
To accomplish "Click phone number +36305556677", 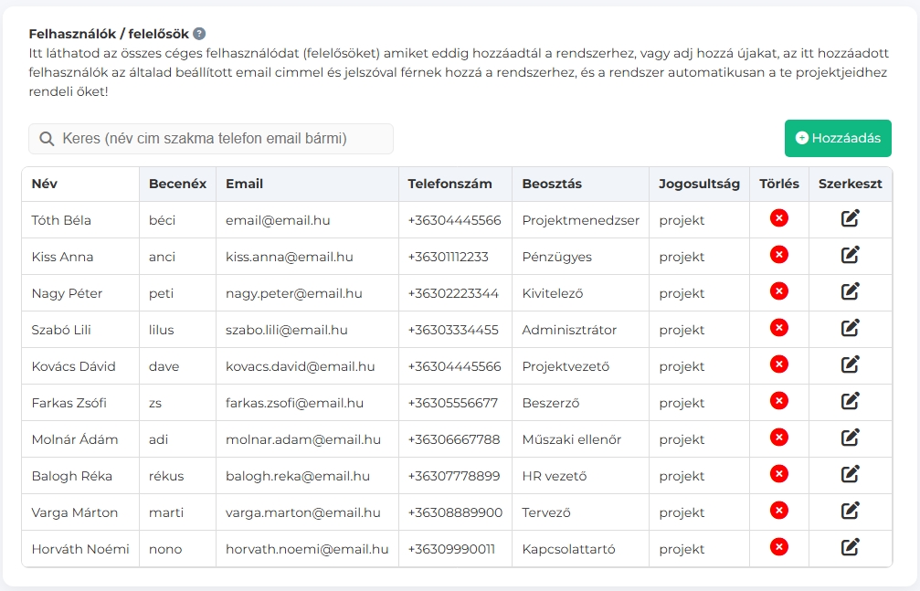I will click(x=453, y=403).
